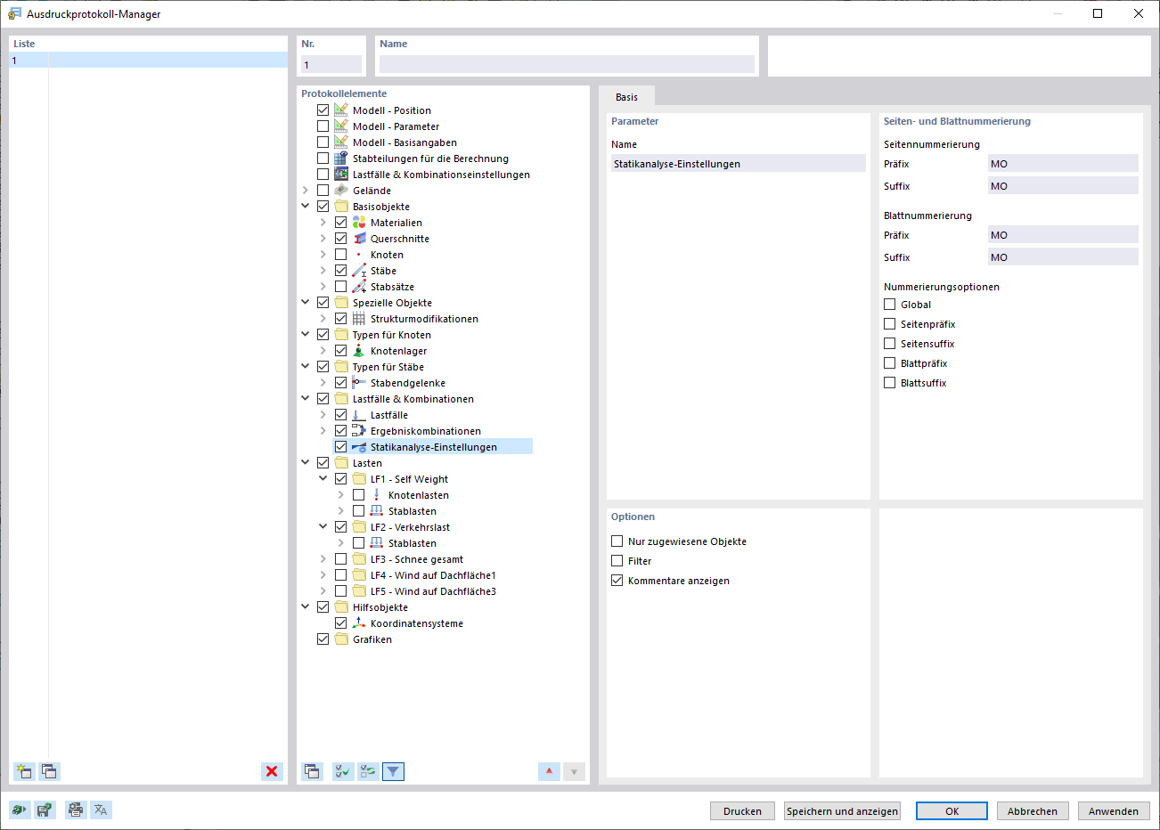The image size is (1160, 830).
Task: Click the Seitennummerierung Präfix field
Action: pyautogui.click(x=1063, y=164)
